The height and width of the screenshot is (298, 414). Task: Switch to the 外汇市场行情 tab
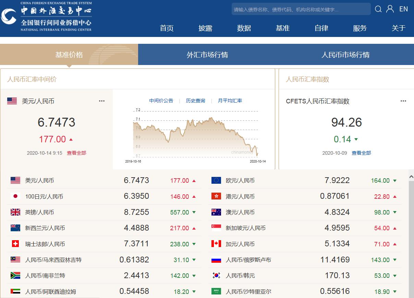(x=207, y=55)
